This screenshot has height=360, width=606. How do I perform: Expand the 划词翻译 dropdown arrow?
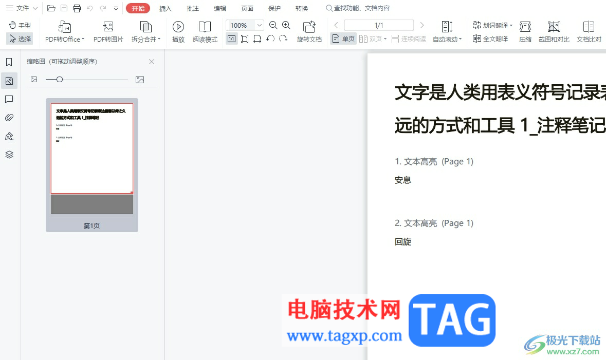(x=511, y=26)
